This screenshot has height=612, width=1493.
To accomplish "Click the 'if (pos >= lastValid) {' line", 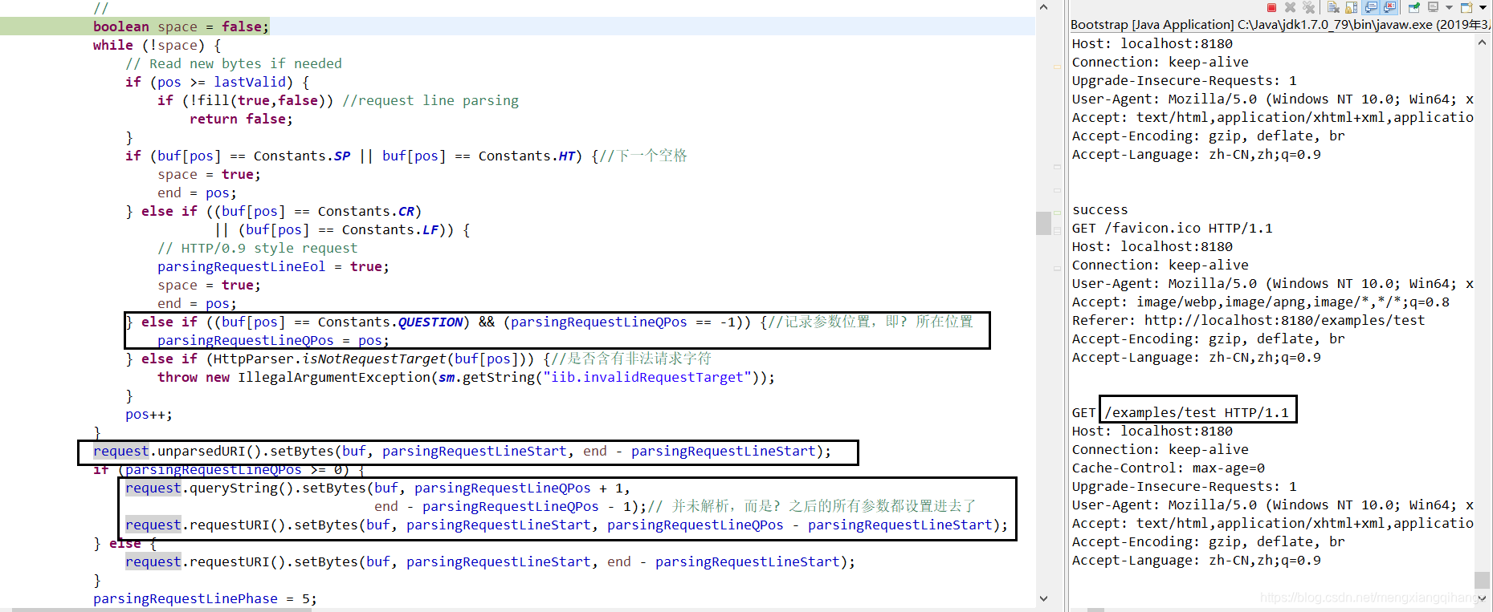I will click(x=217, y=82).
